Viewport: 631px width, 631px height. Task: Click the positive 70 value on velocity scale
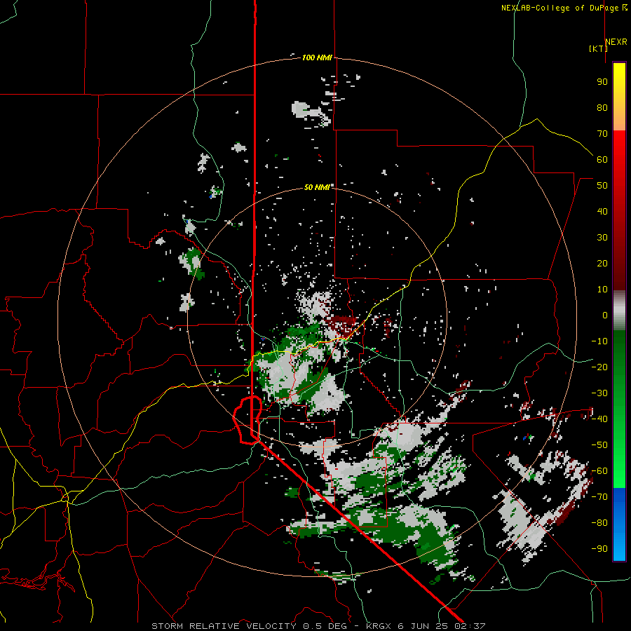[602, 134]
